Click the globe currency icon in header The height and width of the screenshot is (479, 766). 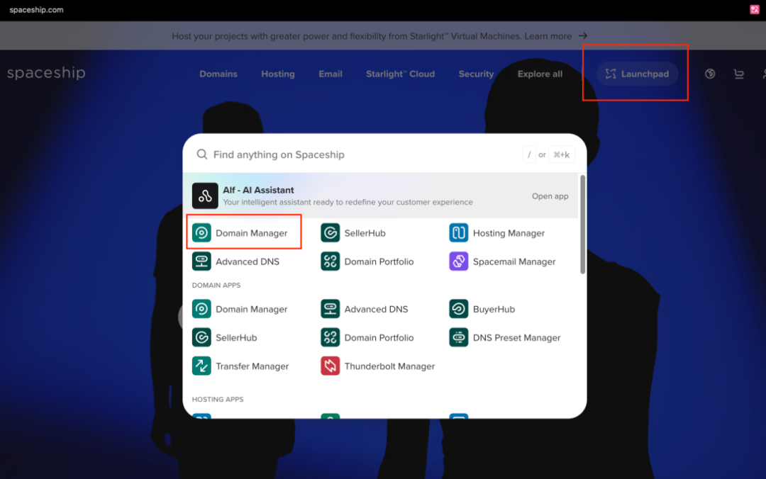click(x=710, y=74)
